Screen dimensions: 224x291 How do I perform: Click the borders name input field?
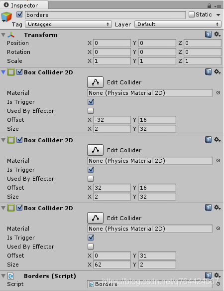tap(105, 15)
